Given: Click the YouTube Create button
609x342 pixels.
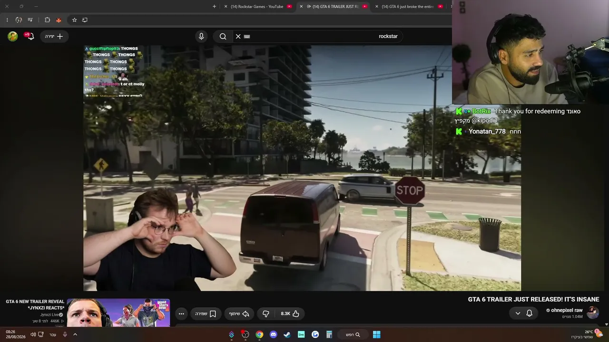Looking at the screenshot, I should click(54, 36).
